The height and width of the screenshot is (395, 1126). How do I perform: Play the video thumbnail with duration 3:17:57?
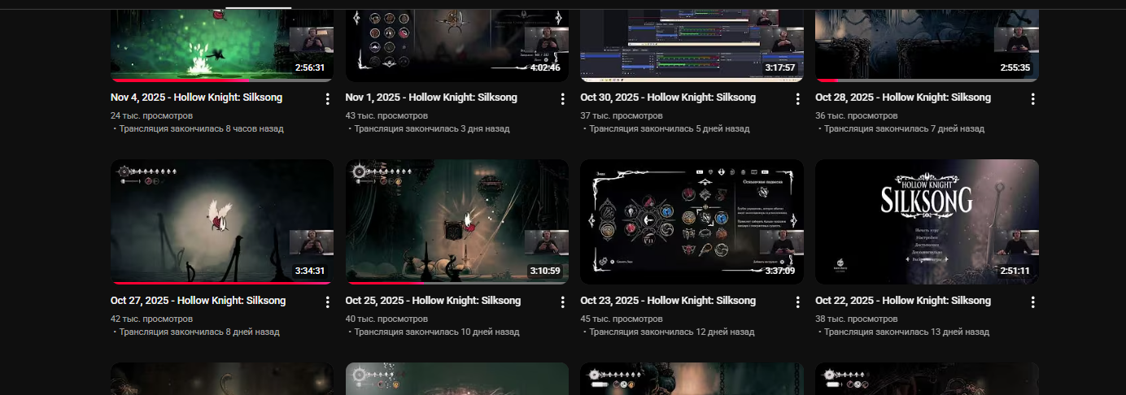(x=692, y=45)
